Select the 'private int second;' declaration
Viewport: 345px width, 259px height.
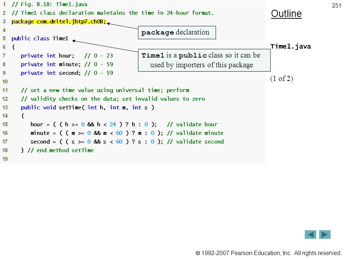point(51,73)
